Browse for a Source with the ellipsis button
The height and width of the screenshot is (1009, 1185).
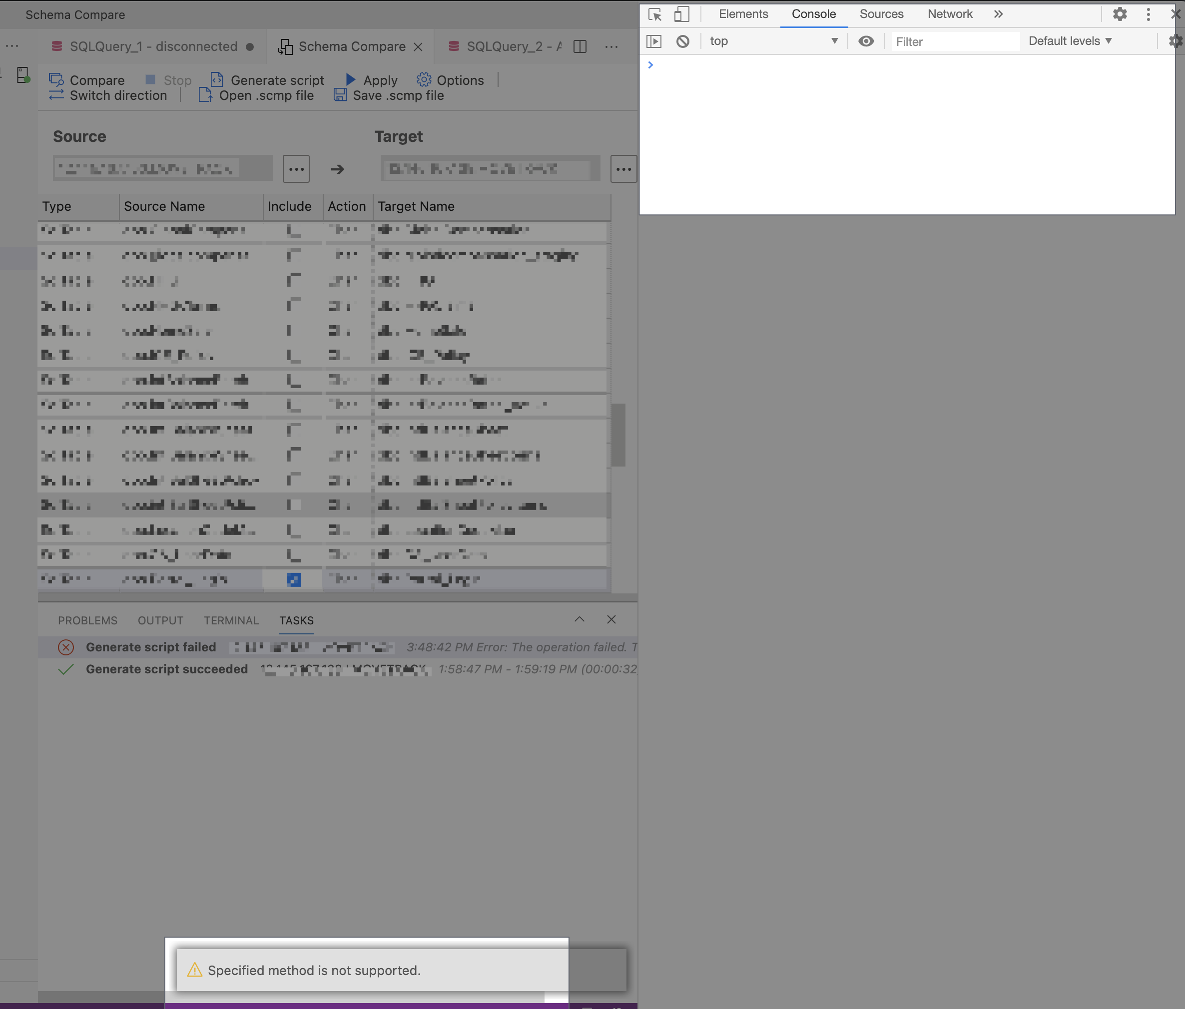296,169
